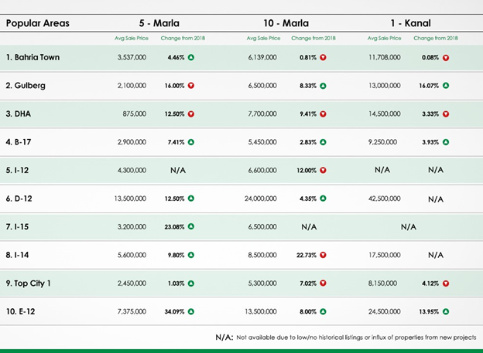Select the 5 - Marla column header

(x=159, y=23)
